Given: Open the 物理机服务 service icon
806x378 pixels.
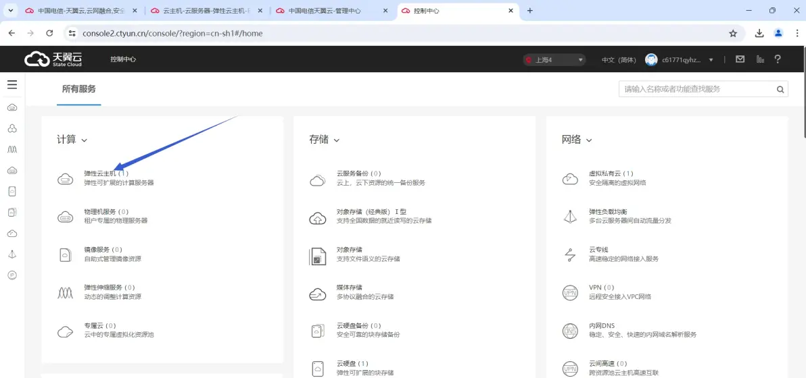Looking at the screenshot, I should [66, 217].
